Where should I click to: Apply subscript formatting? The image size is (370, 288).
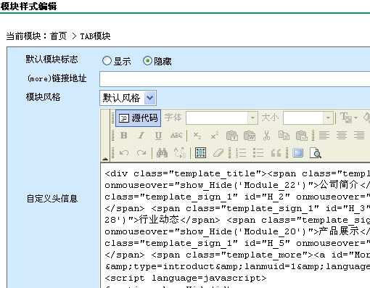click(197, 136)
